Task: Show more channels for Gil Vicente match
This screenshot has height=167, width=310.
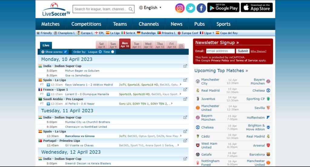Action: [178, 145]
